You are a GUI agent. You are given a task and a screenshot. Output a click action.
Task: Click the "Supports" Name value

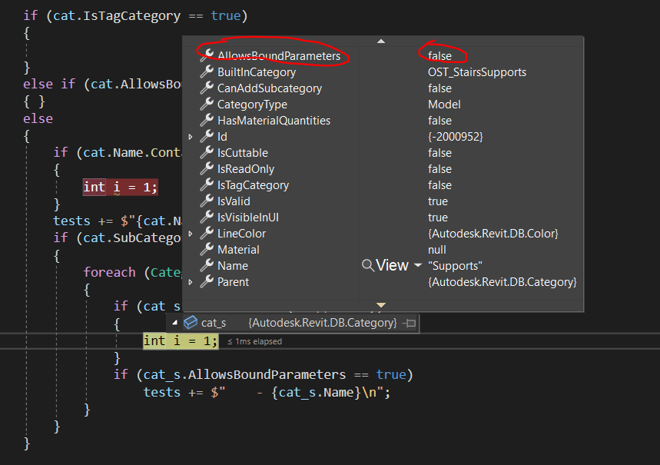click(x=455, y=266)
